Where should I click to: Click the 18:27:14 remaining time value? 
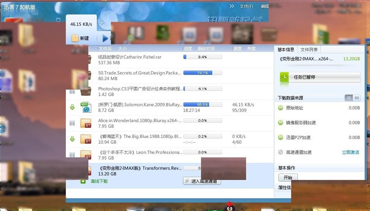point(192,110)
